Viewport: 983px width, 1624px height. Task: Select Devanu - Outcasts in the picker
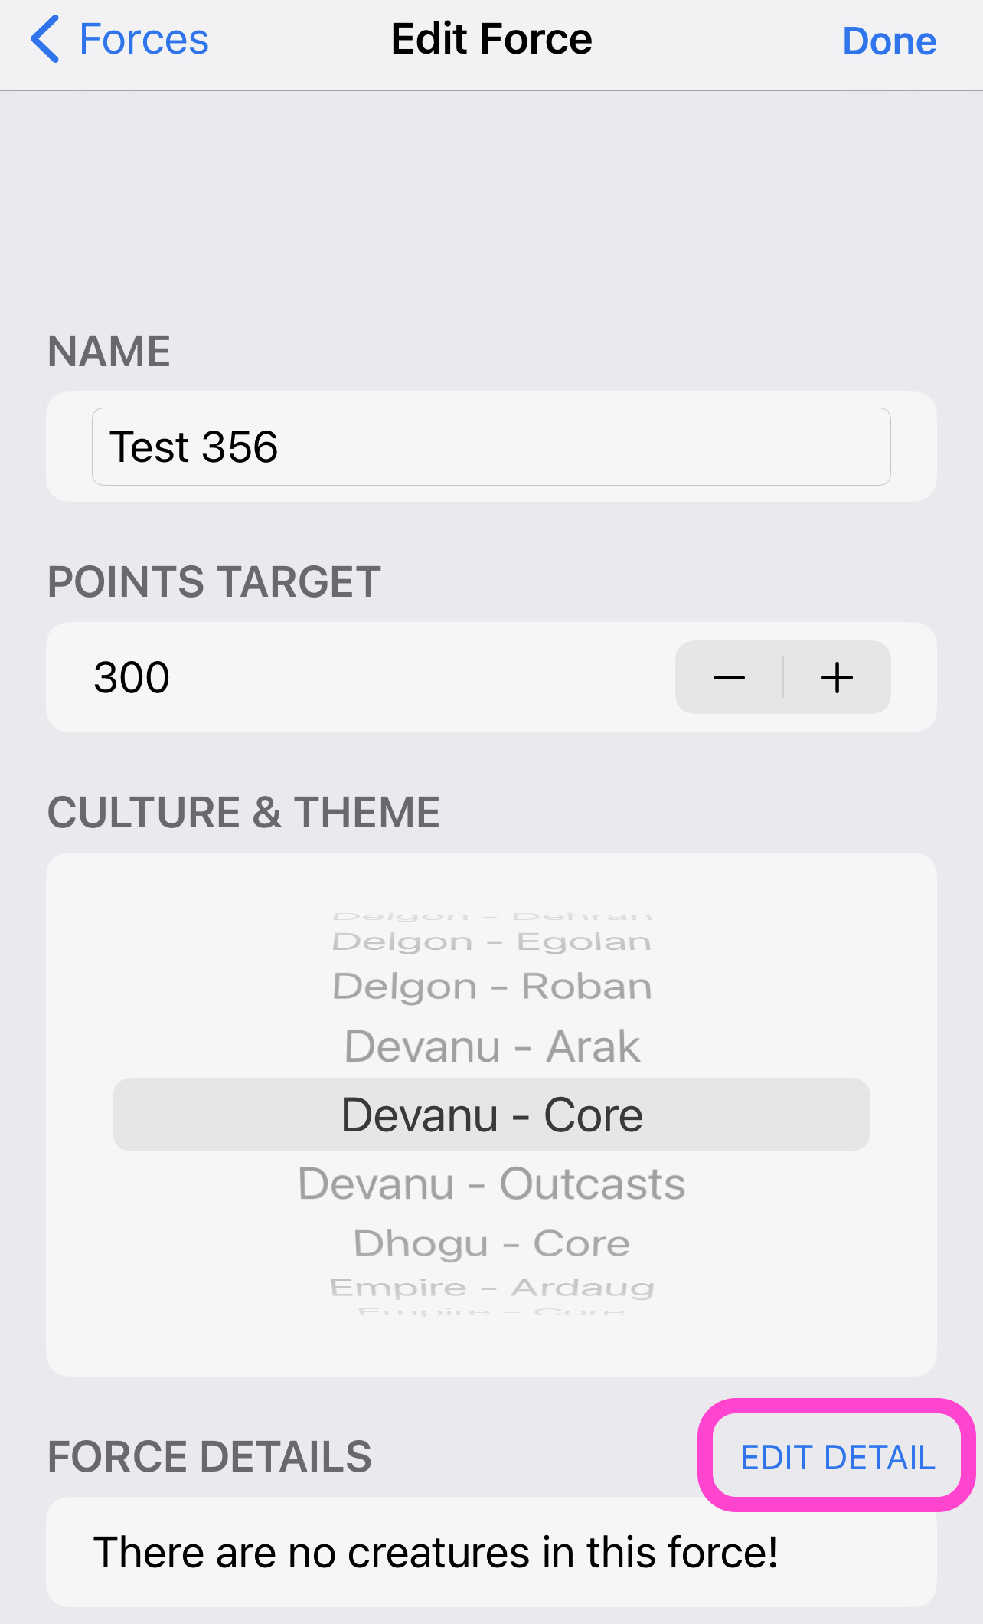491,1184
